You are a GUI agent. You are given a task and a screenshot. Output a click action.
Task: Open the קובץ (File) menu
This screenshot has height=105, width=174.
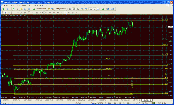[x=6, y=5]
